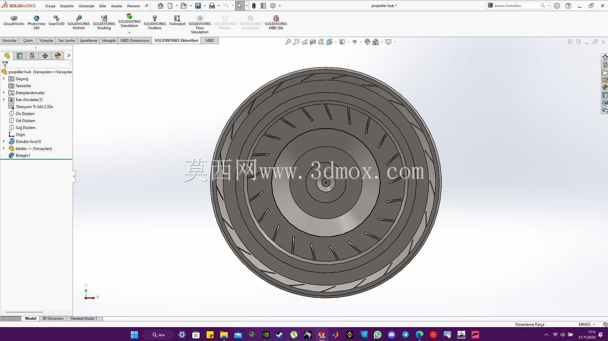
Task: Open WhatsApp from taskbar
Action: 377,335
